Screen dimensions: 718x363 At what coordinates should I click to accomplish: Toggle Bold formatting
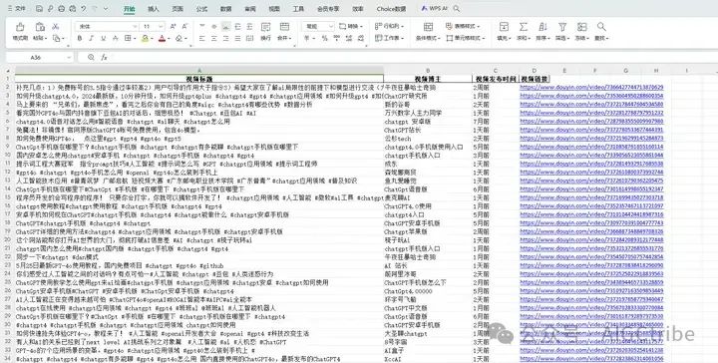80,39
